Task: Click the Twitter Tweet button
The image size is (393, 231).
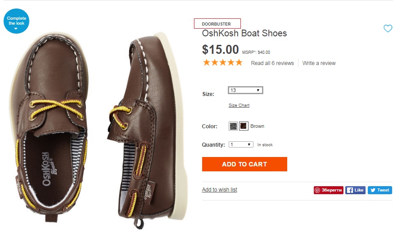Action: [x=379, y=190]
